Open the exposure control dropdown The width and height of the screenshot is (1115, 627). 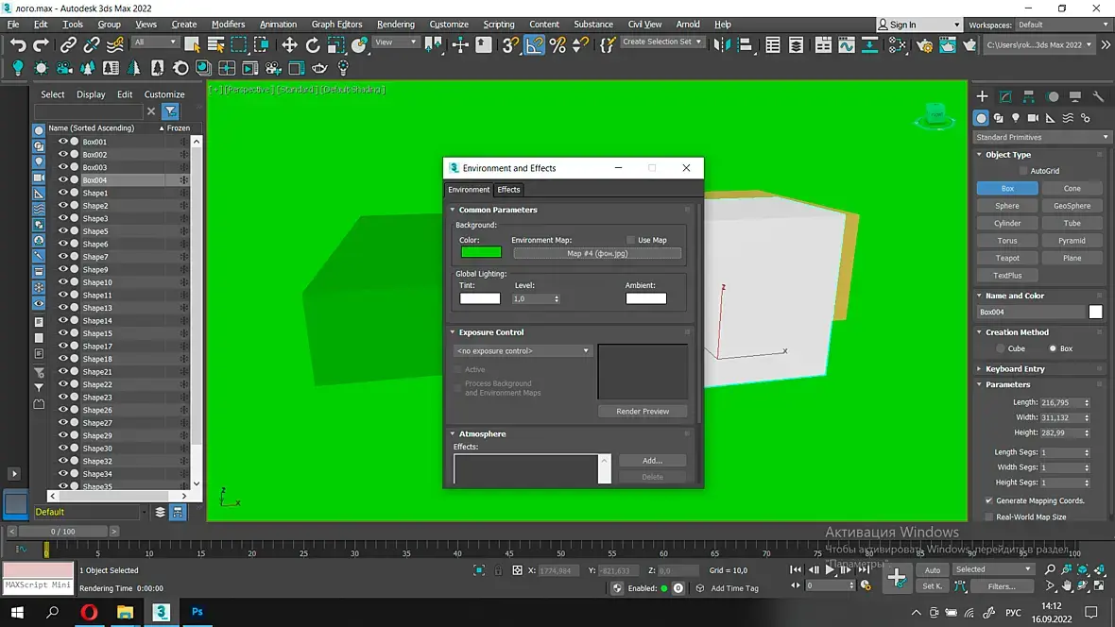[x=523, y=351]
